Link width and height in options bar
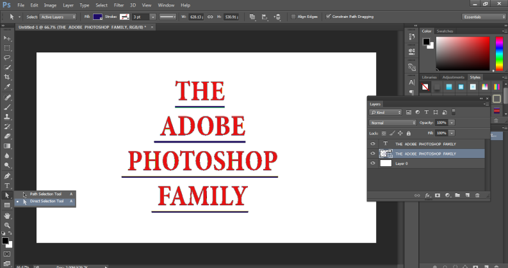The image size is (508, 268). tap(210, 17)
